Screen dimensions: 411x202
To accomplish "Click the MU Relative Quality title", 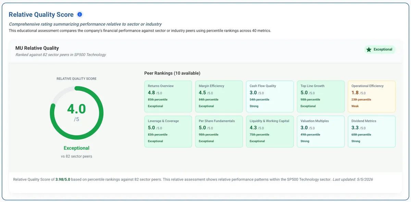I will [x=37, y=48].
